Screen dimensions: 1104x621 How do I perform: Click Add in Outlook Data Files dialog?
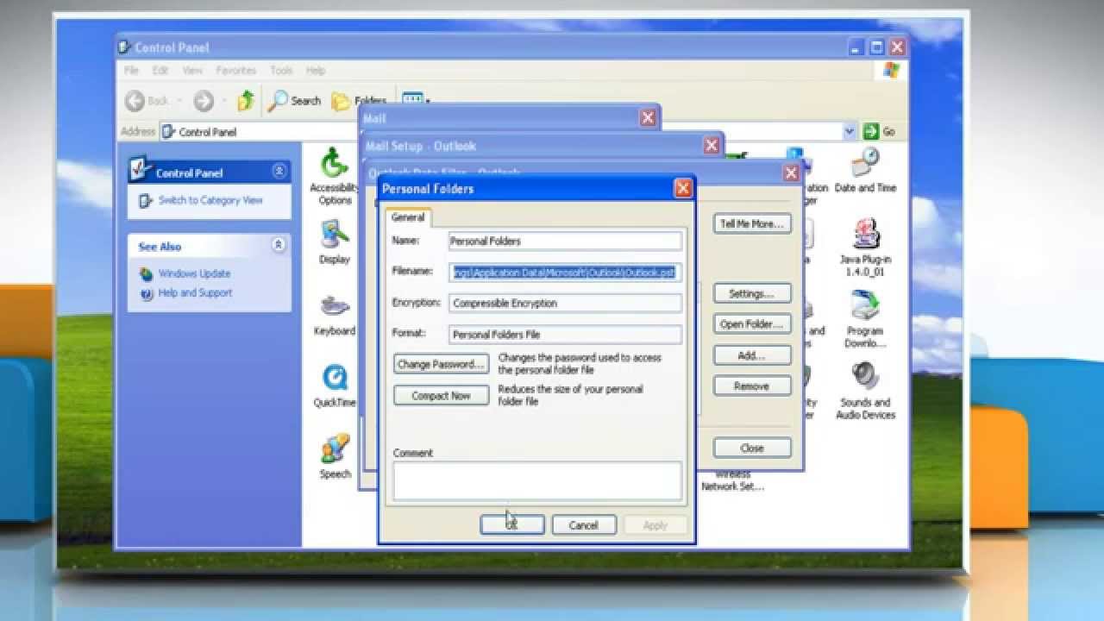click(752, 355)
